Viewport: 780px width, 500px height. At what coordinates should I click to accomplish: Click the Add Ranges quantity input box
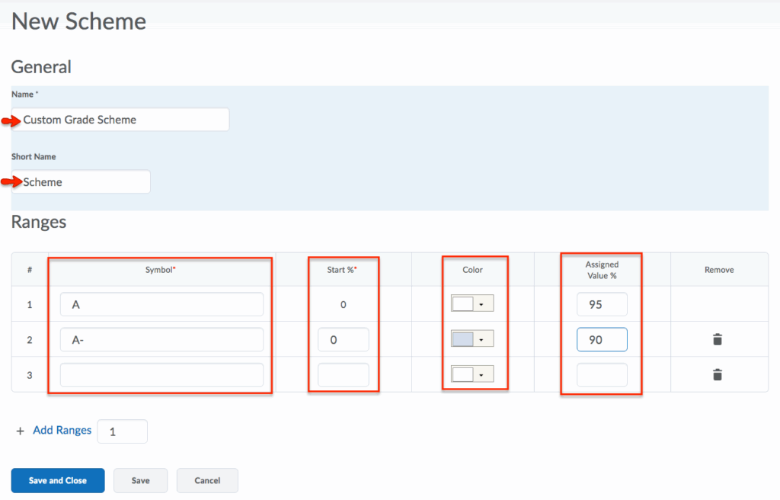(122, 431)
